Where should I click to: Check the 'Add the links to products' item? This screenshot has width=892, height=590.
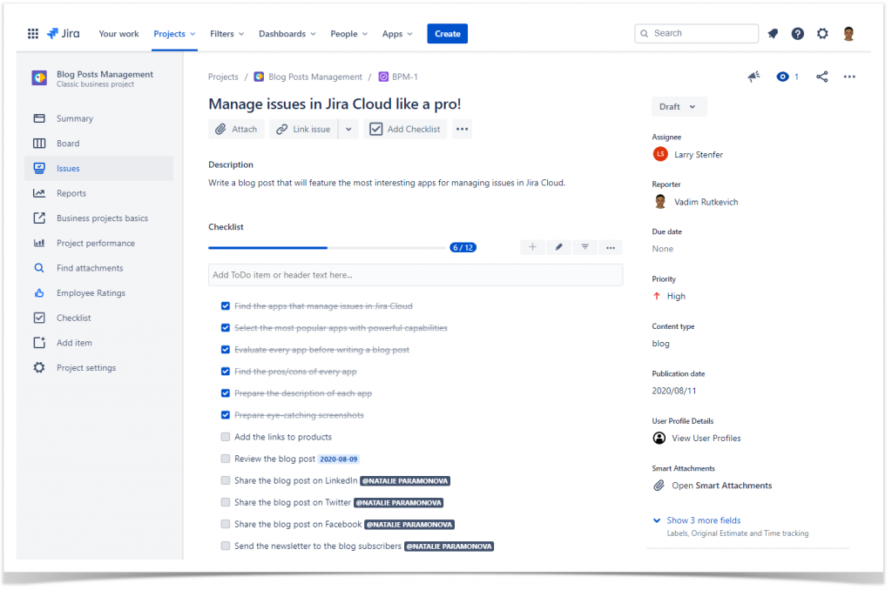[x=225, y=437]
